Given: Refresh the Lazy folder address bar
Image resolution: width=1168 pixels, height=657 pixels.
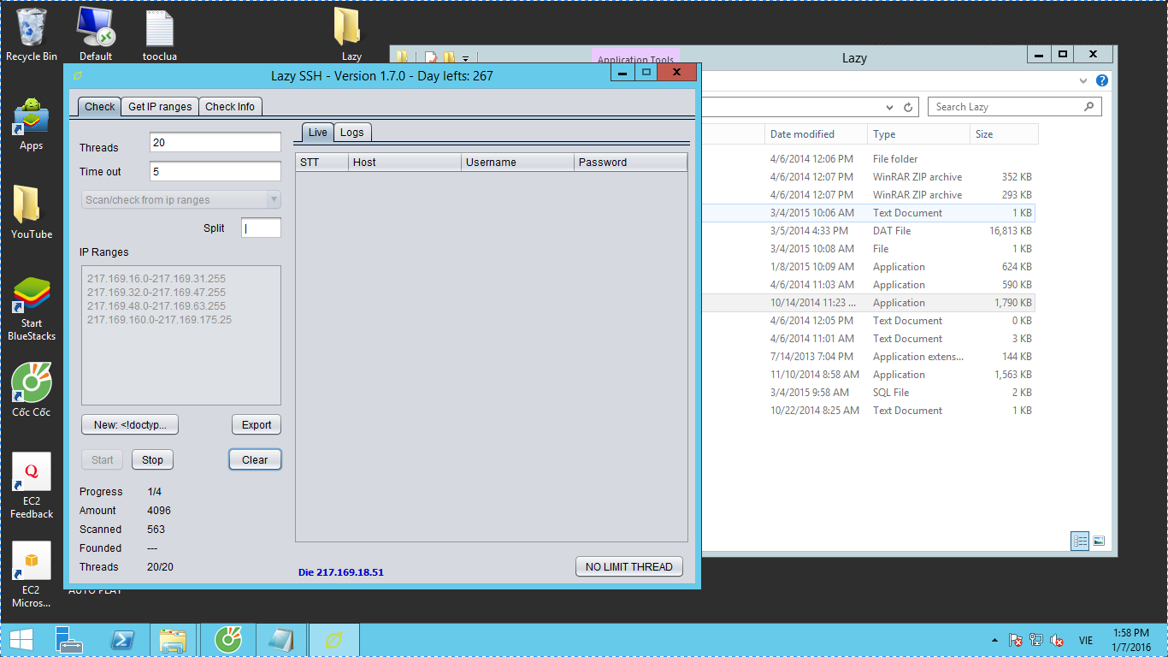Looking at the screenshot, I should 909,107.
